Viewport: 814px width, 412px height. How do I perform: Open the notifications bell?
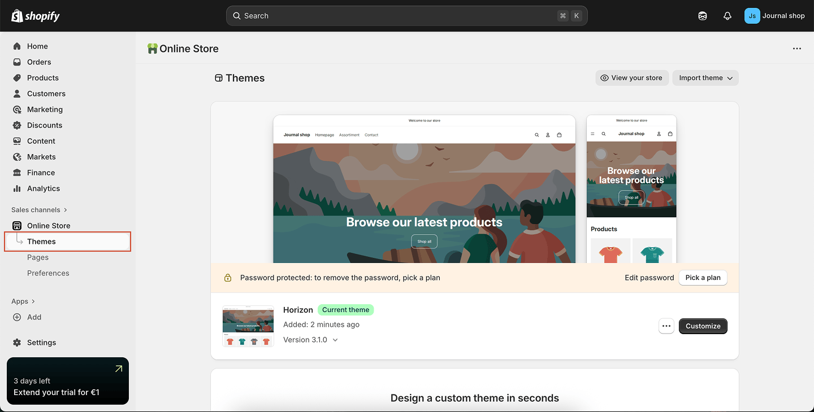point(728,16)
